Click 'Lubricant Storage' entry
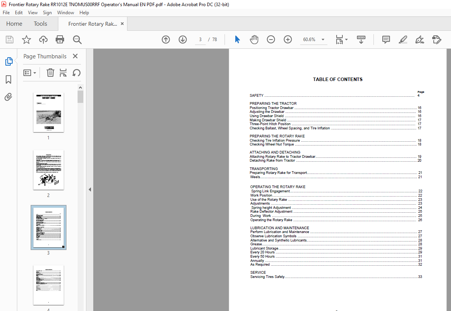Image resolution: width=451 pixels, height=311 pixels. coord(336,248)
